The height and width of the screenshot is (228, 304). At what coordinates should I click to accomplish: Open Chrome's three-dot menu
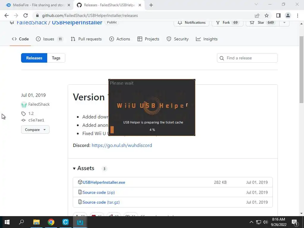click(297, 15)
